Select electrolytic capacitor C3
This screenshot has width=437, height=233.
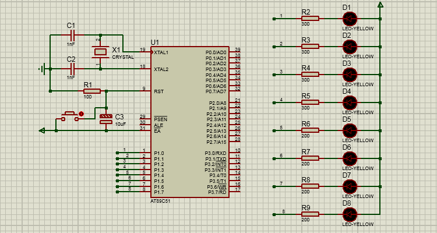[106, 119]
